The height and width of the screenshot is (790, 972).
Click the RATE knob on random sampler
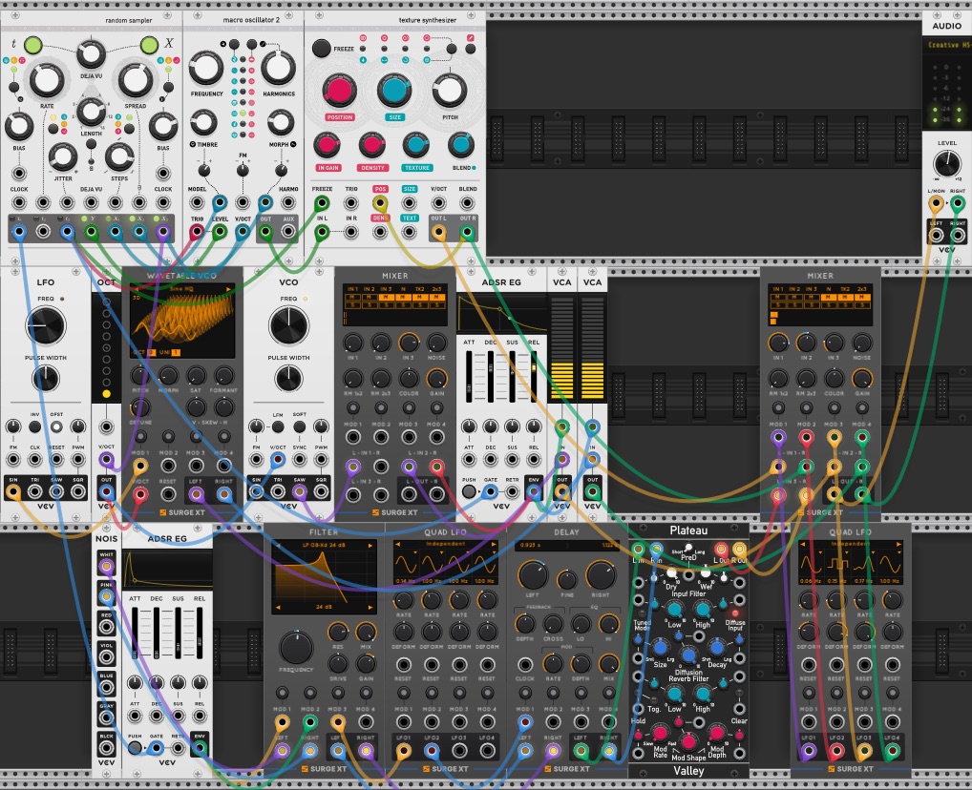pos(46,80)
